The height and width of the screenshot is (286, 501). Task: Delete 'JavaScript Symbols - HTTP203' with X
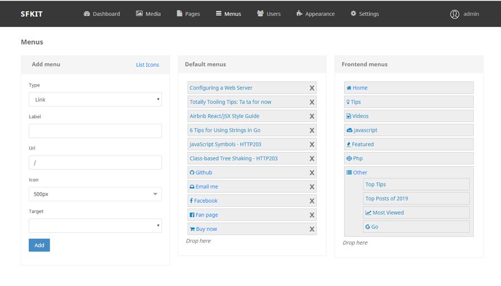[312, 144]
